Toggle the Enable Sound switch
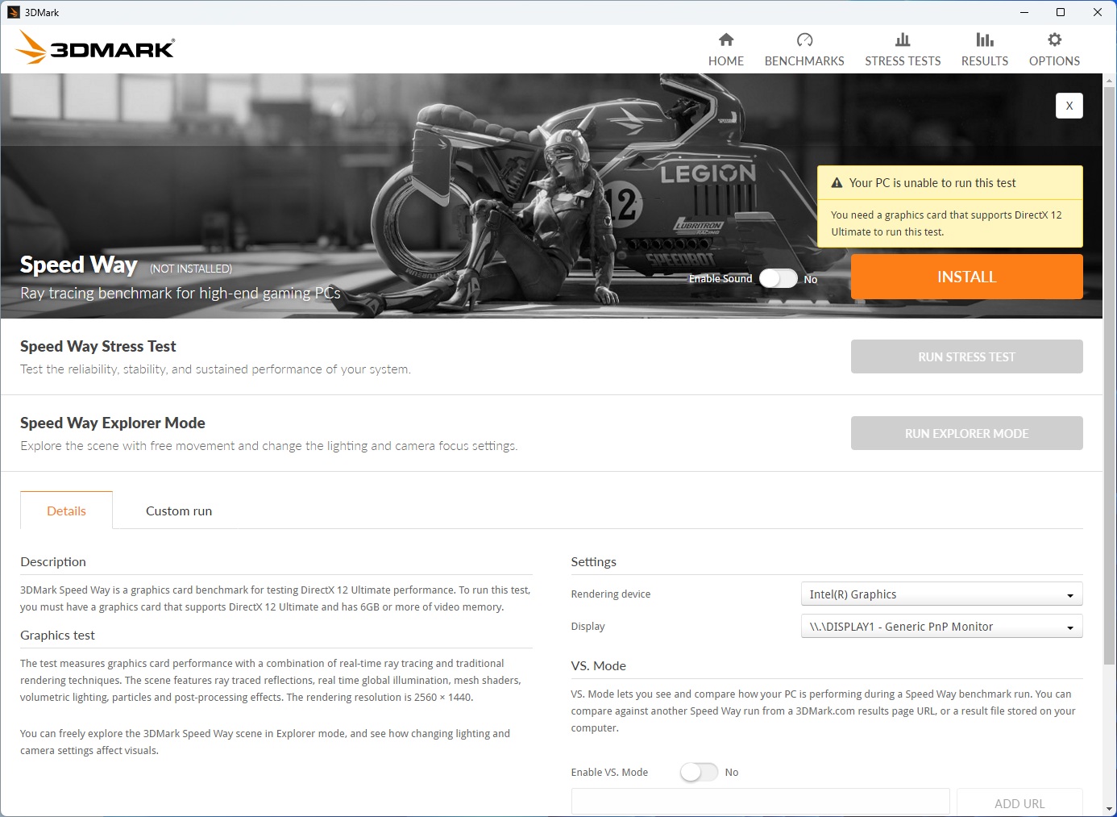Viewport: 1117px width, 817px height. click(779, 278)
